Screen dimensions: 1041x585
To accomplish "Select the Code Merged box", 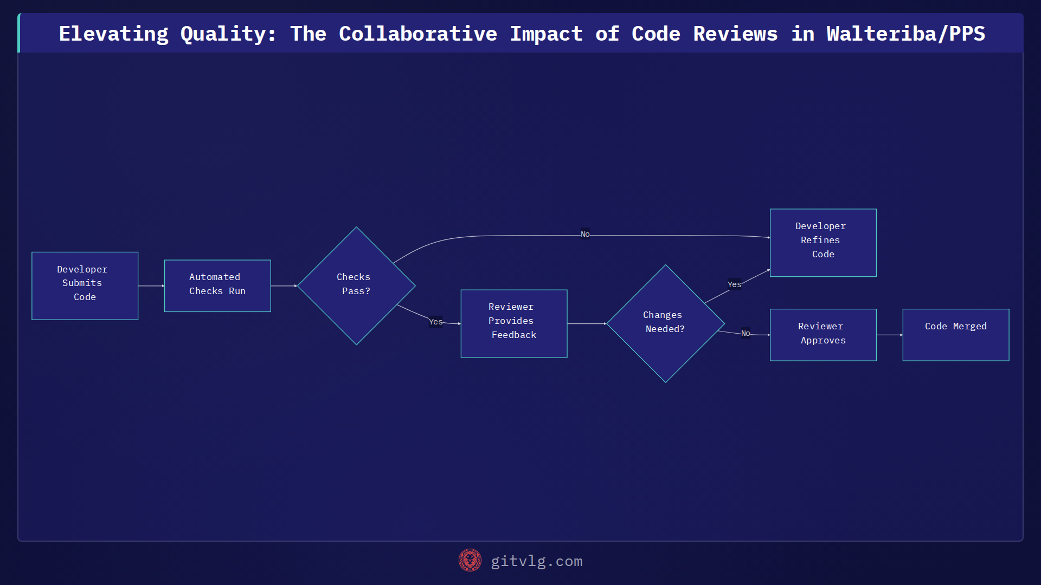I will coord(956,335).
